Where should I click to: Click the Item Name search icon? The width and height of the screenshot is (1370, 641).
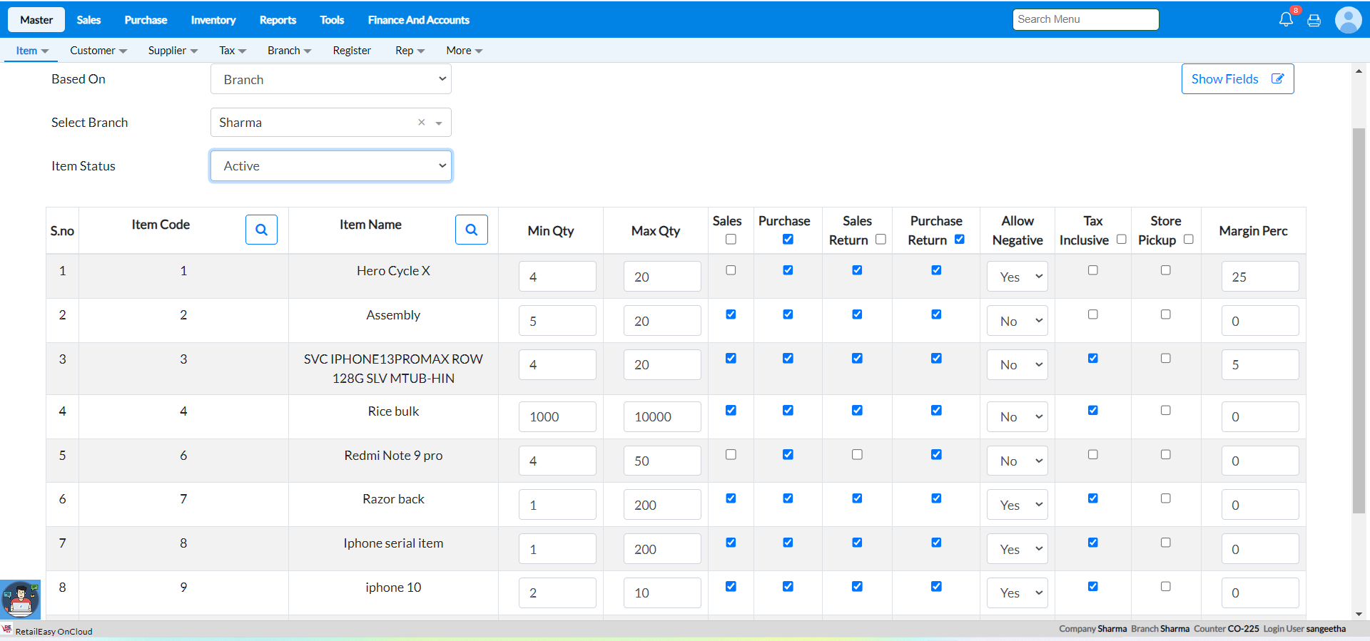(471, 230)
